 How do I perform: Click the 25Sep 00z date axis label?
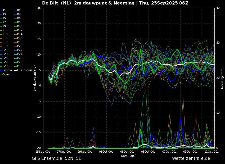click(x=43, y=152)
